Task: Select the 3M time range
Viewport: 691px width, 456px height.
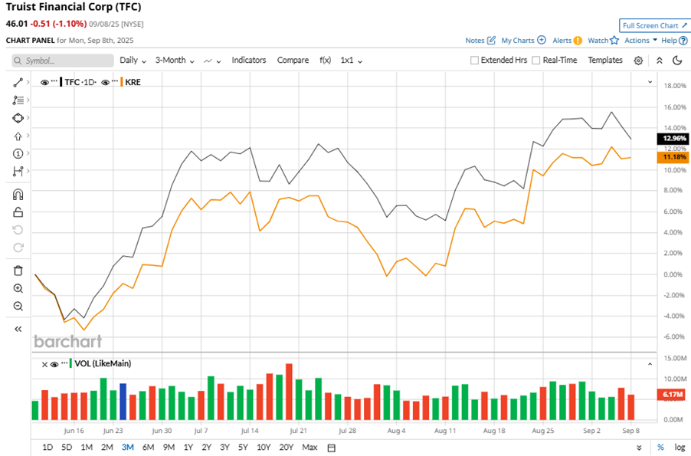Action: [x=128, y=447]
